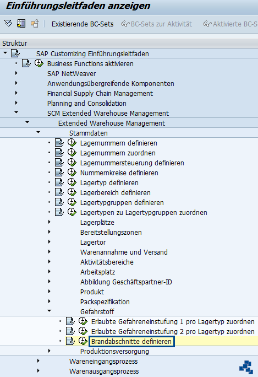Open documentation for Lagertypen zu Lagertypgruppen zuordnen
The height and width of the screenshot is (377, 258).
point(59,212)
